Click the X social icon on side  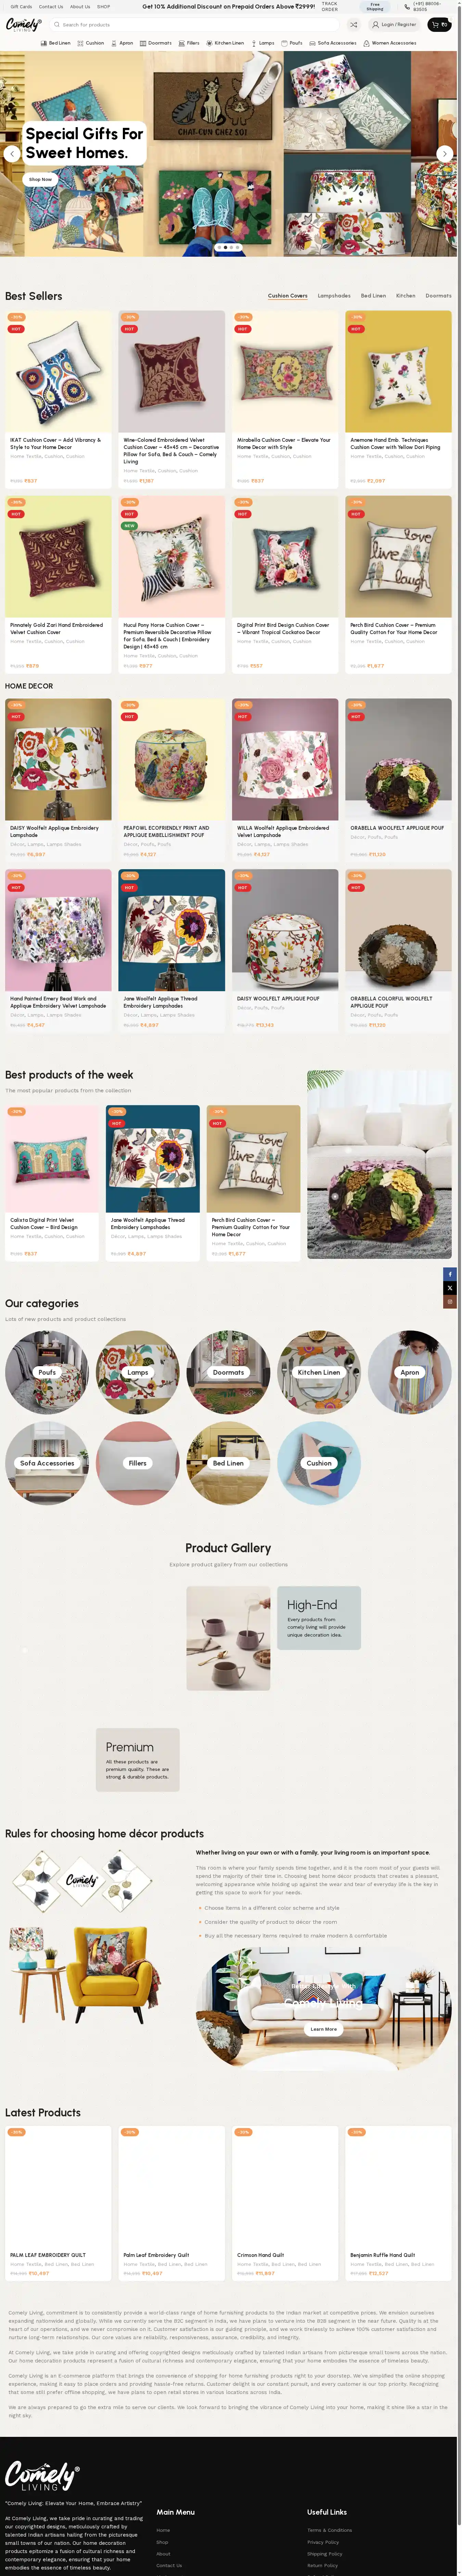point(450,1288)
